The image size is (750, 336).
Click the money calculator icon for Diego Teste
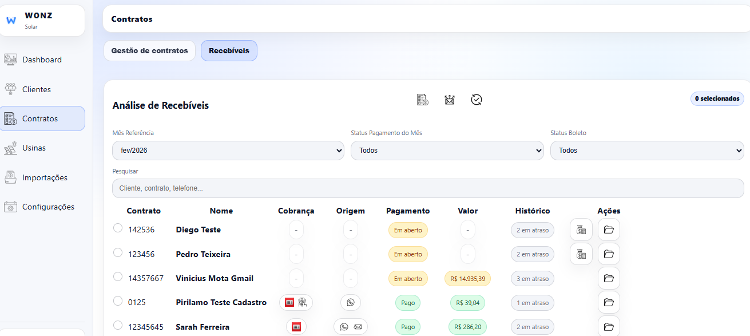coord(581,230)
